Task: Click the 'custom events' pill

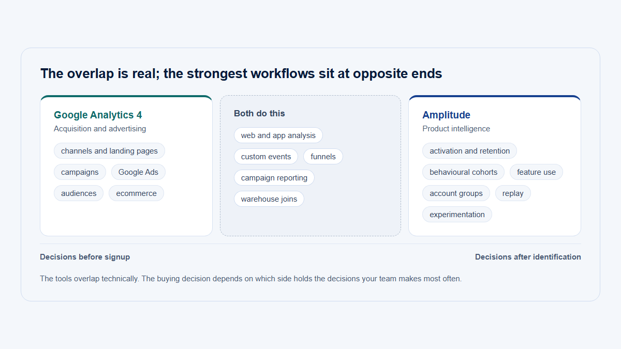Action: click(266, 157)
